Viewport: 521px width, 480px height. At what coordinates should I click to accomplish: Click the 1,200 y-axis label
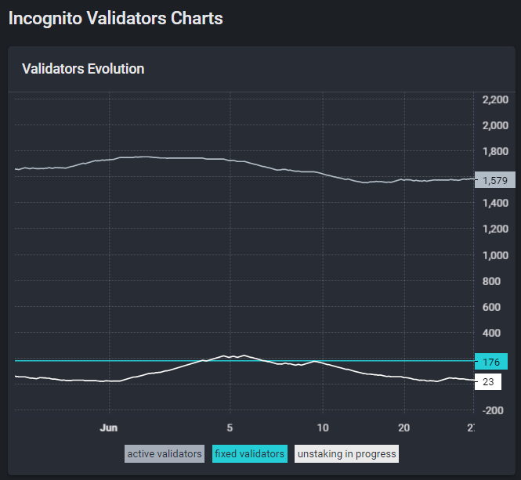pos(495,229)
